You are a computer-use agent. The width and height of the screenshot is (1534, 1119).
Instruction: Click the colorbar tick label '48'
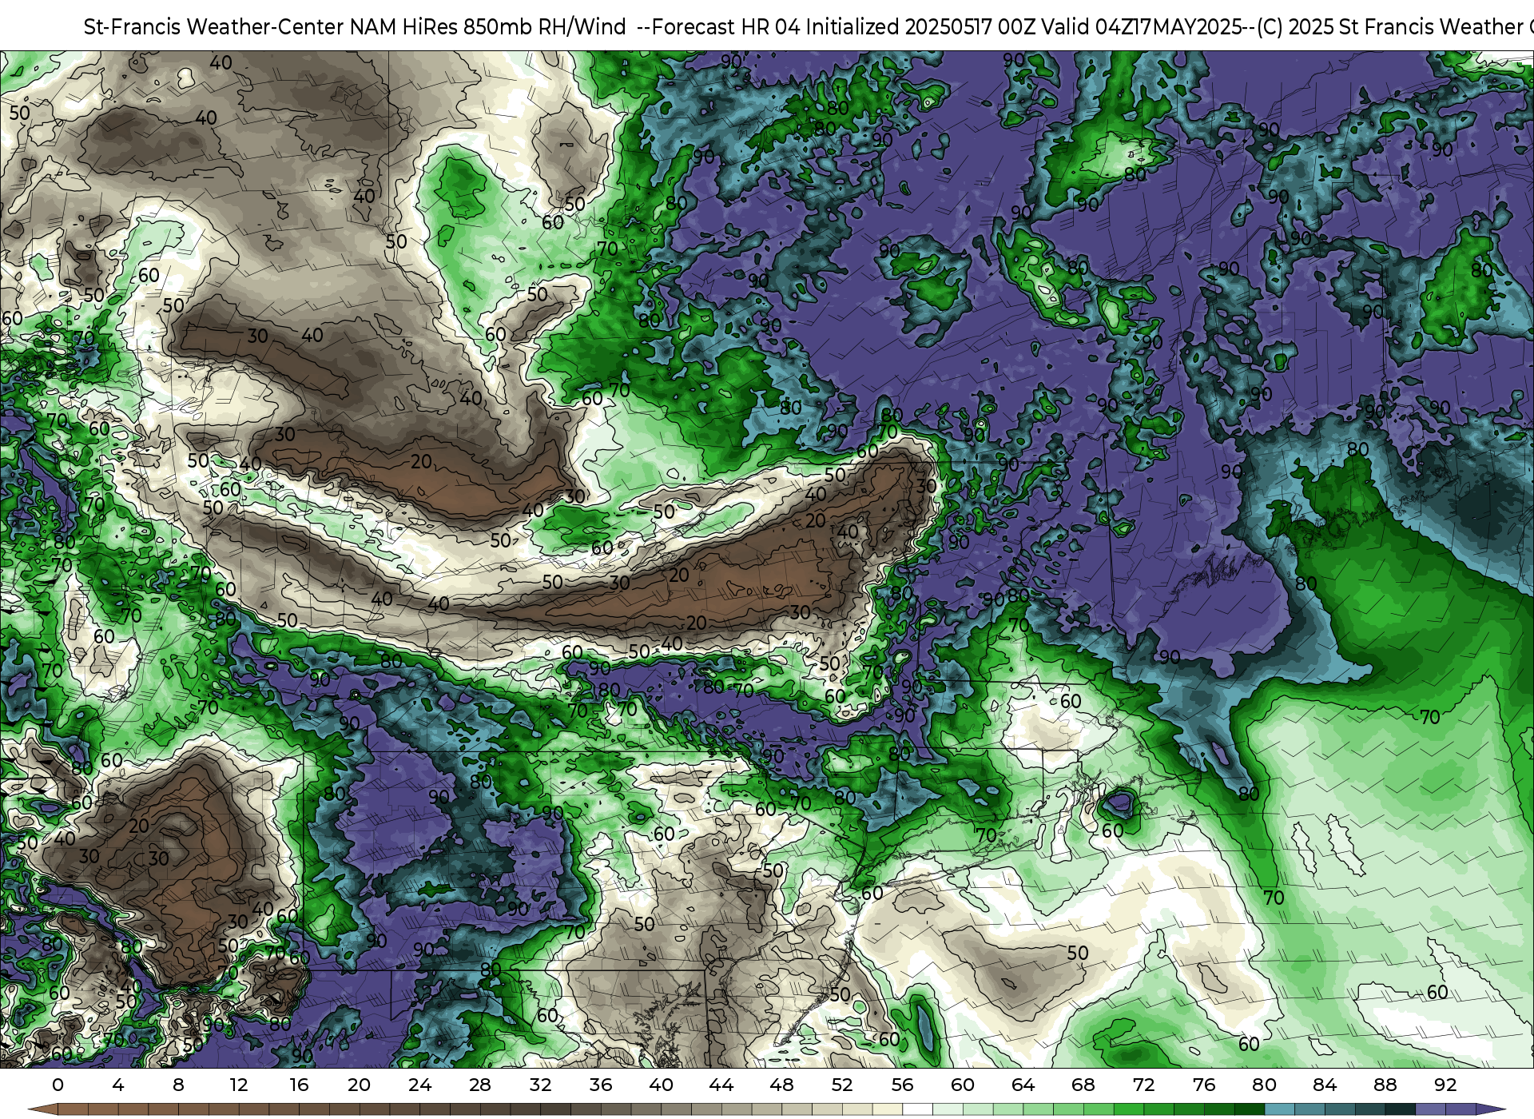pos(781,1085)
